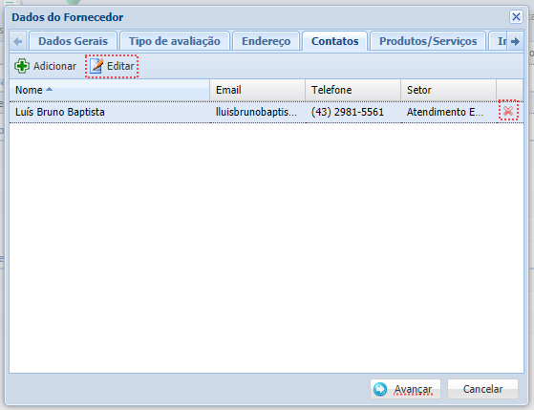Click the blue arrow icon on Avançar
This screenshot has width=534, height=410.
380,389
